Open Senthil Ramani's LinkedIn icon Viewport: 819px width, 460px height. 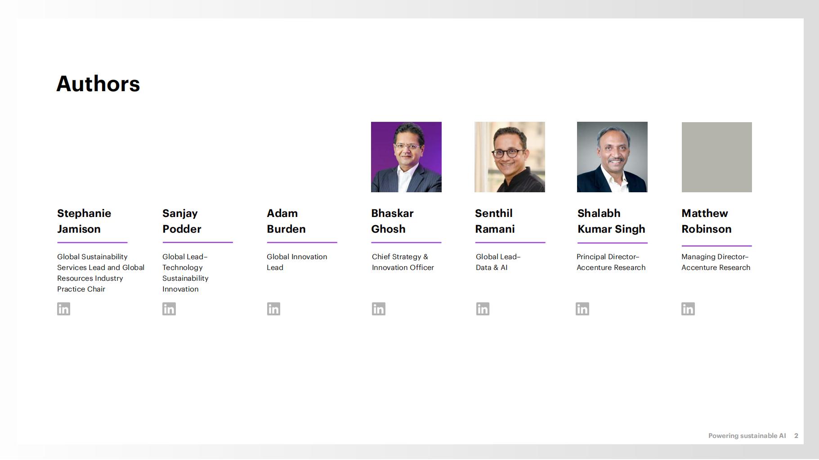[x=483, y=309]
